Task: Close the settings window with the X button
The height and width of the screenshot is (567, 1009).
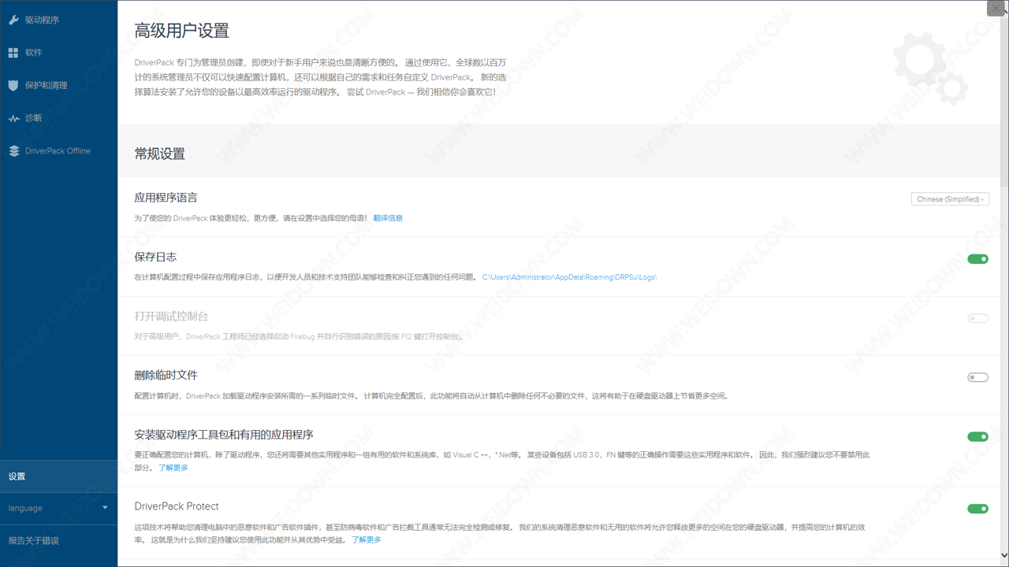Action: click(x=996, y=8)
